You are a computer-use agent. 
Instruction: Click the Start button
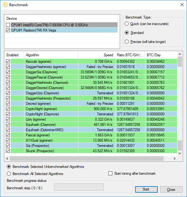coord(146,189)
